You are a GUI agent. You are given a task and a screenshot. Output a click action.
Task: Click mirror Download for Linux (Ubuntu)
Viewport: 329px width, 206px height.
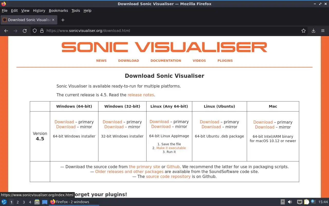(211, 127)
